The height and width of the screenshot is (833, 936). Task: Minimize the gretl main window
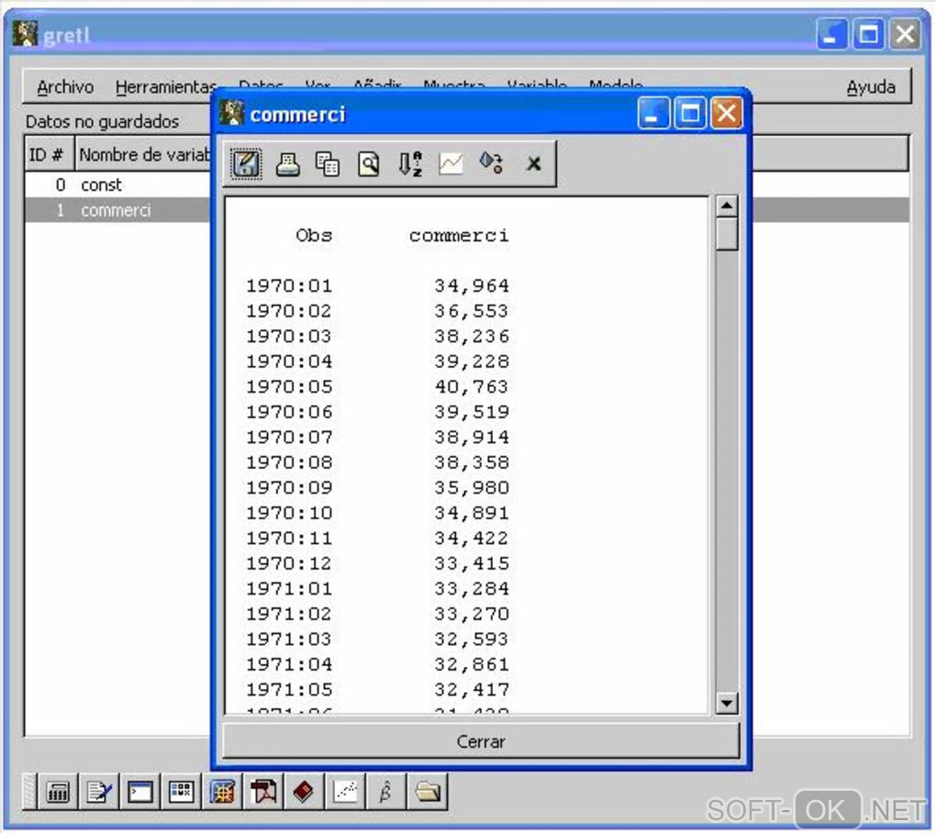(831, 34)
